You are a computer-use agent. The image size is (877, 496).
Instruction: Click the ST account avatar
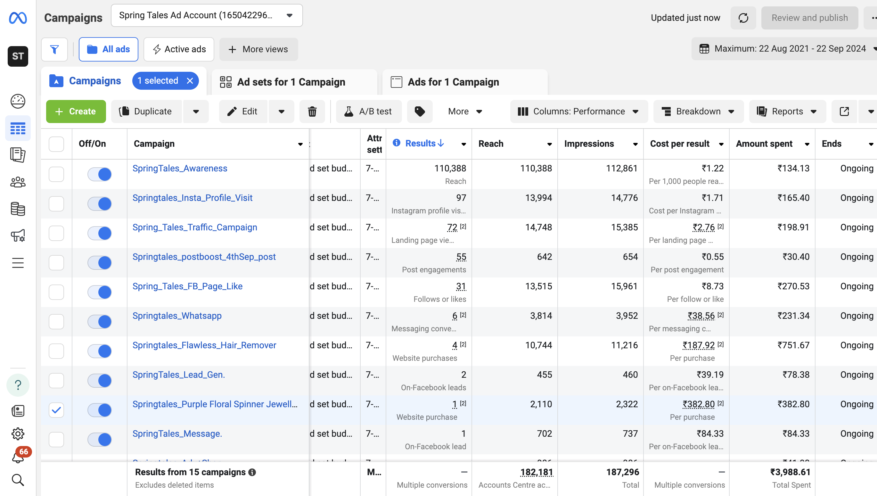[x=18, y=56]
